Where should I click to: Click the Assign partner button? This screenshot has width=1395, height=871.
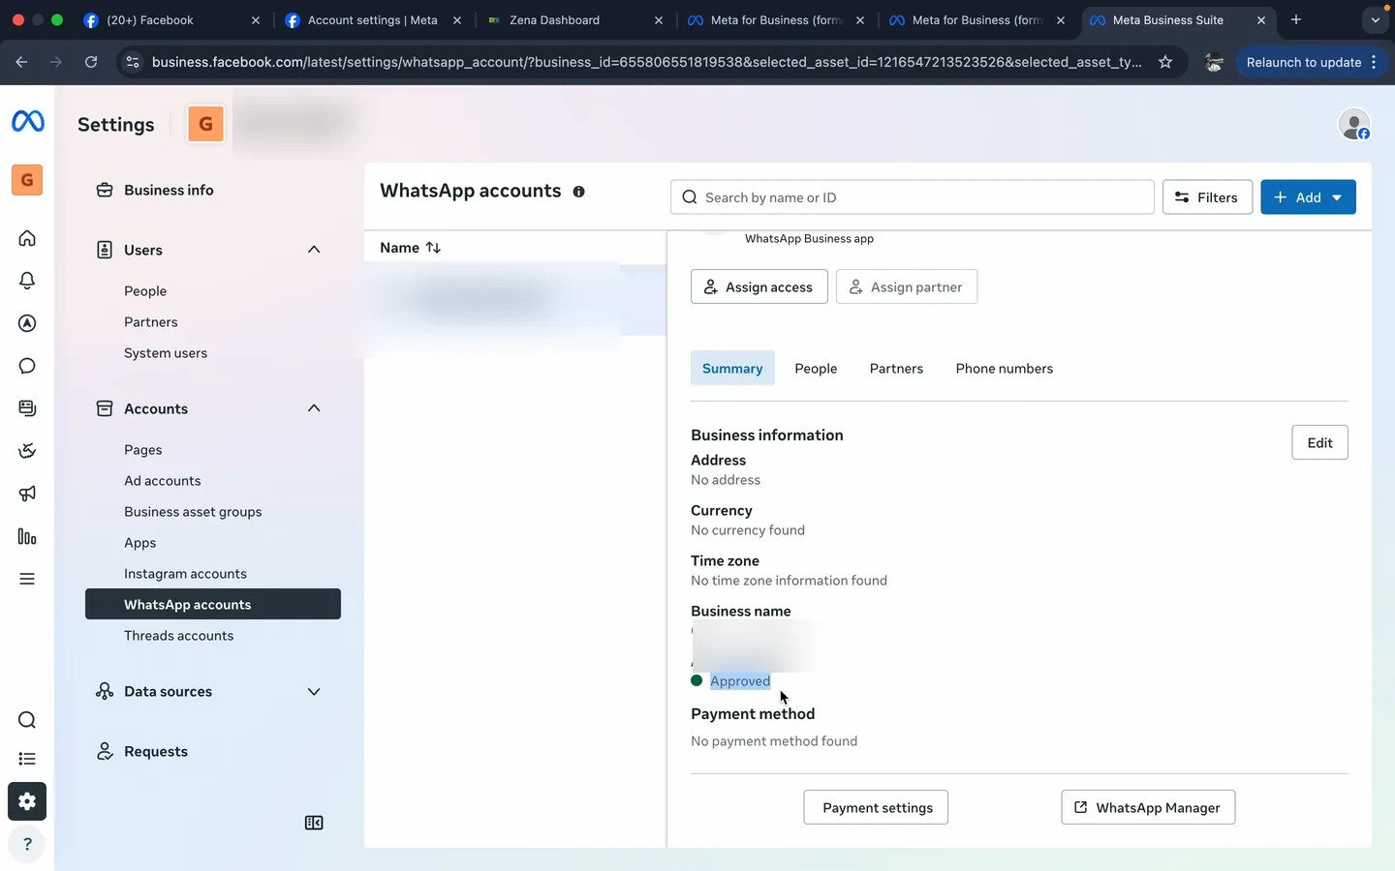tap(907, 286)
